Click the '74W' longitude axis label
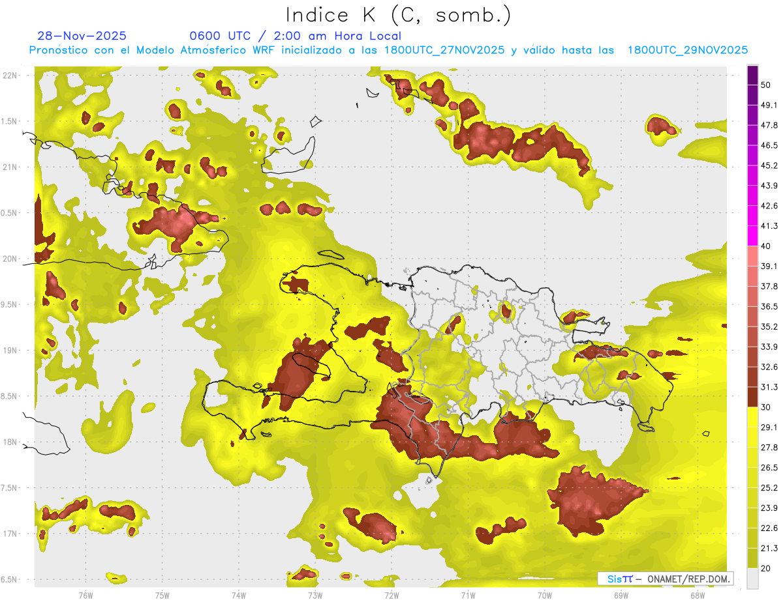Viewport: 783px width, 604px height. click(238, 596)
